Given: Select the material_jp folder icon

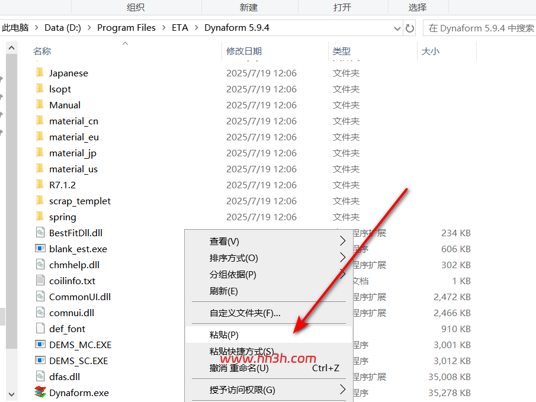Looking at the screenshot, I should [40, 153].
